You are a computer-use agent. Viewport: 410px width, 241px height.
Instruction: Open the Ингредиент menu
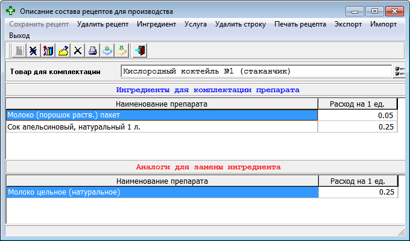(156, 24)
